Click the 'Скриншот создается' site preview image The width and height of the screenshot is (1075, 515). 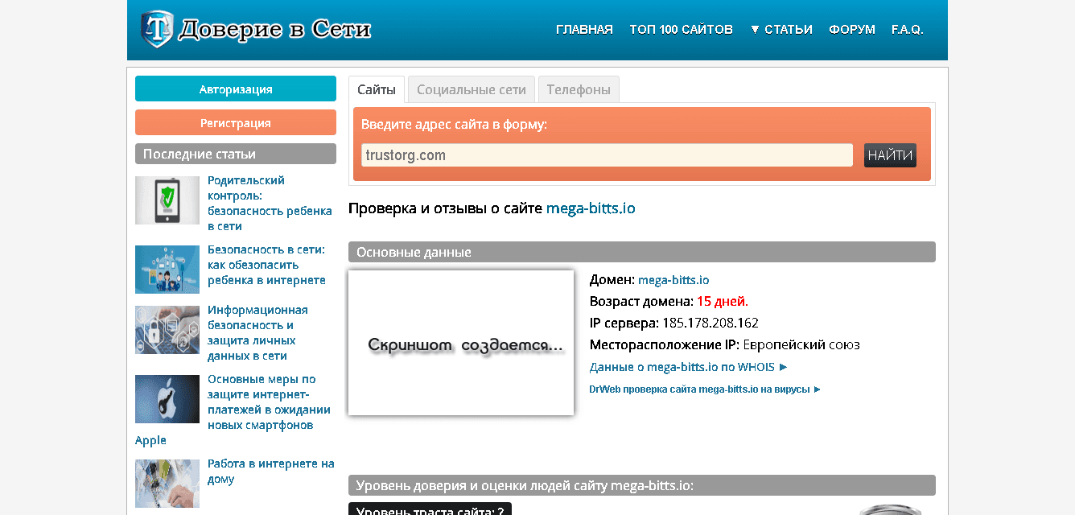pyautogui.click(x=461, y=343)
